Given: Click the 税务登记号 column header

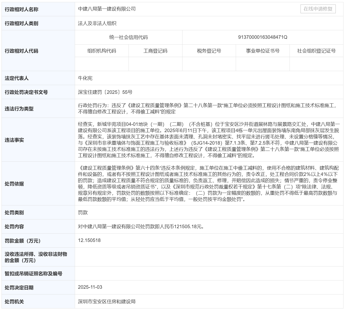Looking at the screenshot, I should (x=209, y=51).
